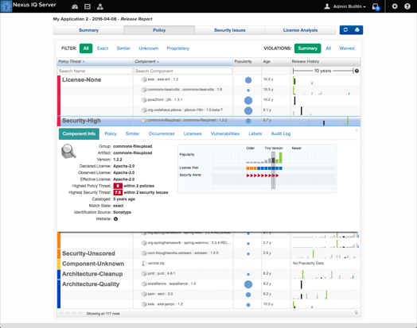
Task: Open the component Similar detail tab
Action: (x=132, y=133)
